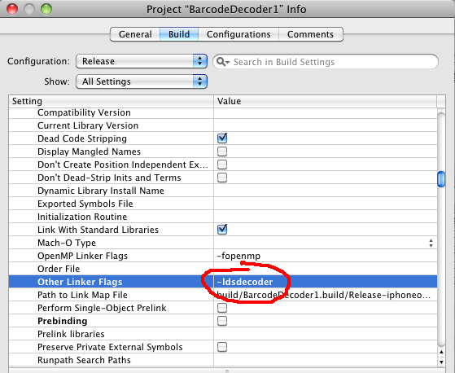The width and height of the screenshot is (455, 373).
Task: Switch to the General tab
Action: pyautogui.click(x=135, y=34)
